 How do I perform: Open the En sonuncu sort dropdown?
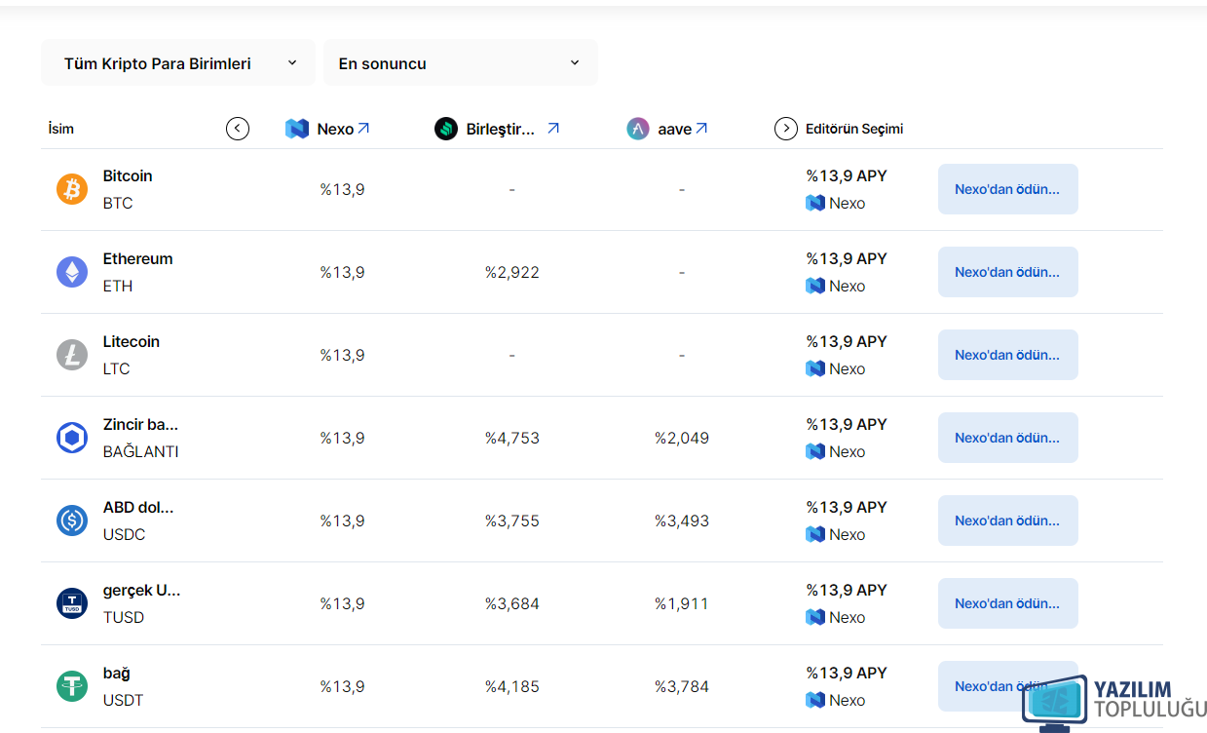pyautogui.click(x=461, y=62)
